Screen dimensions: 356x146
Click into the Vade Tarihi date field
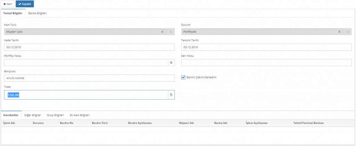coord(89,47)
